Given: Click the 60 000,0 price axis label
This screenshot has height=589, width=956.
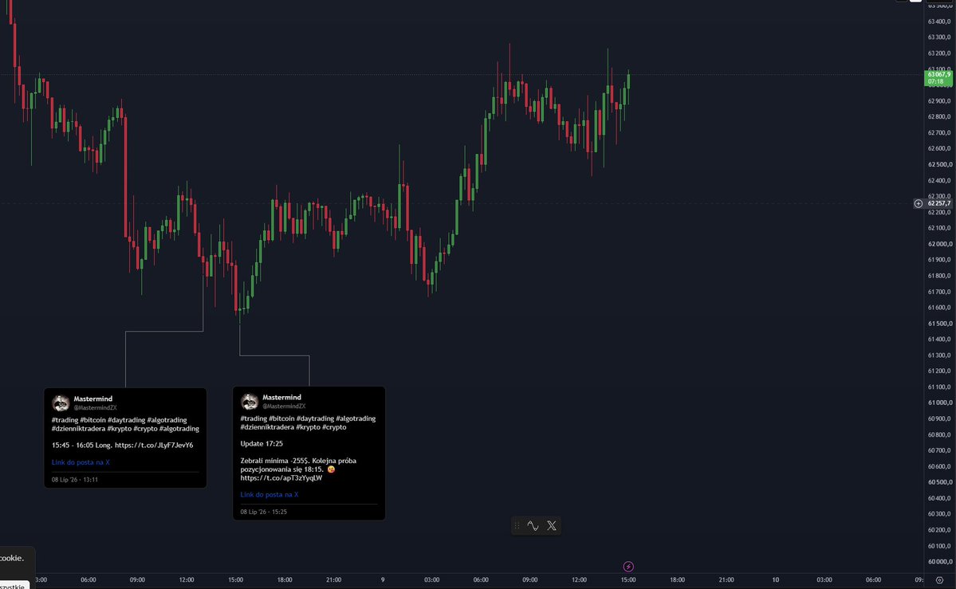Looking at the screenshot, I should pos(939,562).
